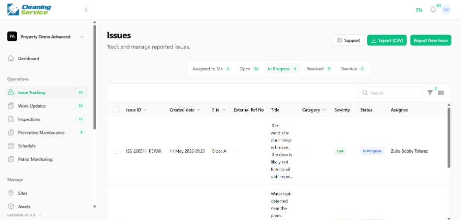Image resolution: width=461 pixels, height=220 pixels.
Task: Click the Report New Issue button
Action: pos(430,40)
